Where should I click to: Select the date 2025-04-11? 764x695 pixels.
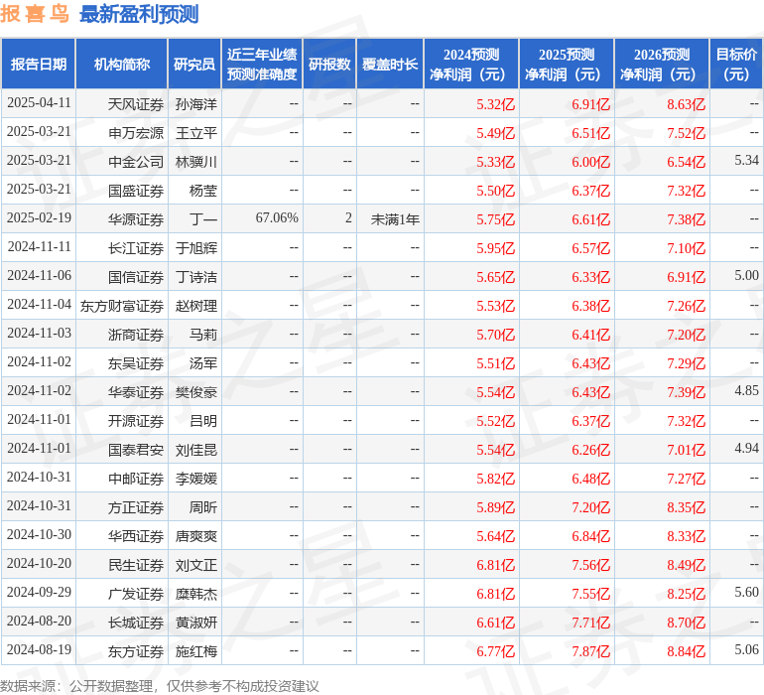tap(39, 103)
